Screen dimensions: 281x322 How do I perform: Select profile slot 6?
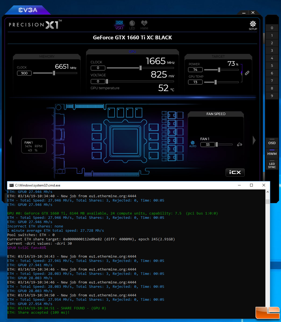[x=272, y=73]
